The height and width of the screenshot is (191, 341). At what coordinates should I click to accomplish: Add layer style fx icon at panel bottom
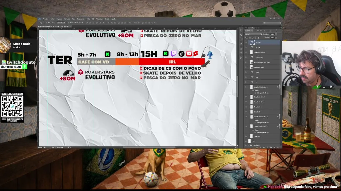point(261,147)
